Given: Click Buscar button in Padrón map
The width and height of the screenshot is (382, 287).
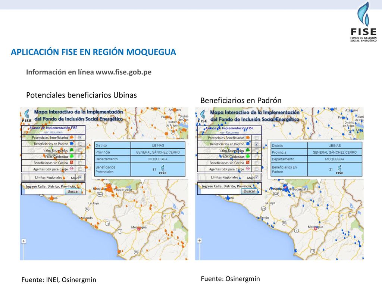Looking at the screenshot, I should pyautogui.click(x=249, y=191).
